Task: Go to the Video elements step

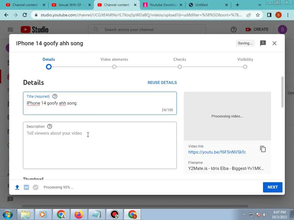Action: [114, 63]
